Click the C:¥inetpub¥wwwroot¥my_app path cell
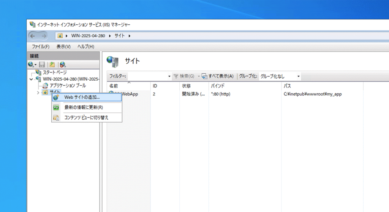This screenshot has width=389, height=212. (x=313, y=94)
